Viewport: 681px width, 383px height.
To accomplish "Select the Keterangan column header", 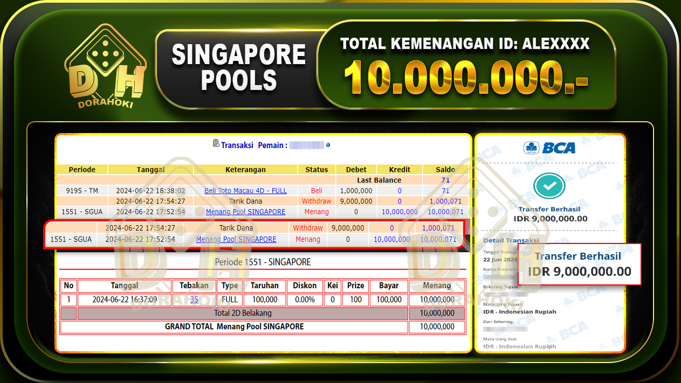I will (246, 169).
